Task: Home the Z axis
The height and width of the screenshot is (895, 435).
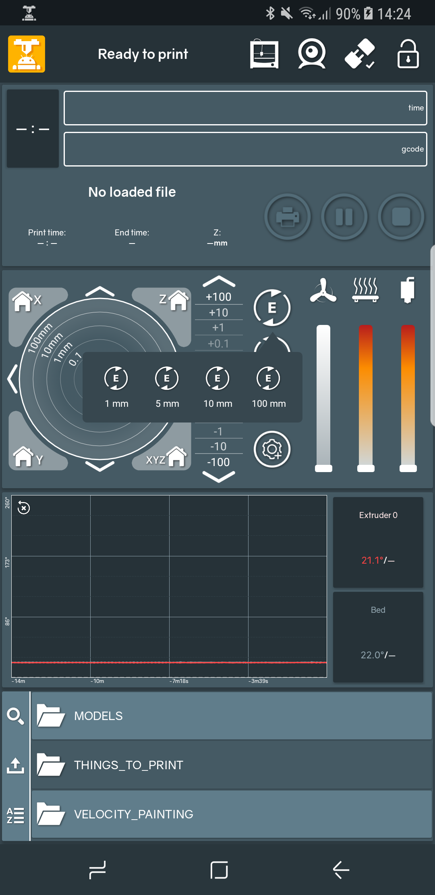Action: 174,300
